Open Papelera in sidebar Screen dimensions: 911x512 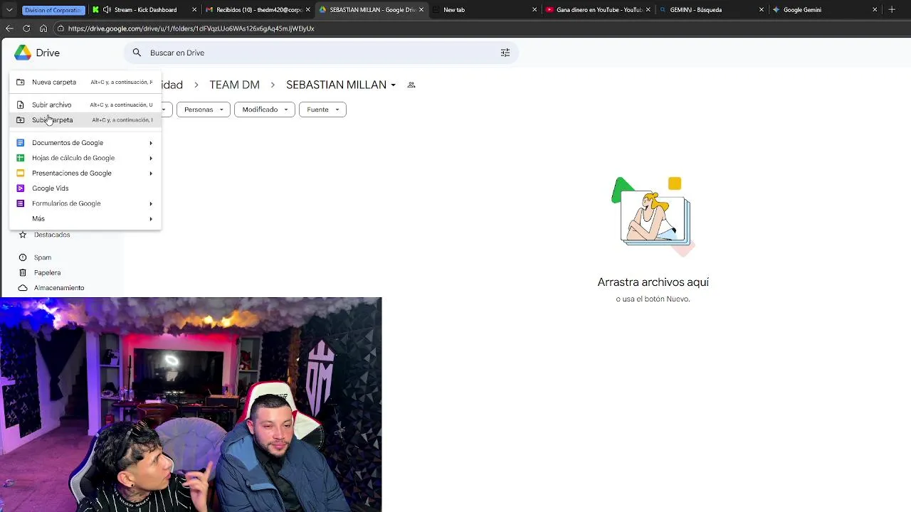[x=47, y=272]
